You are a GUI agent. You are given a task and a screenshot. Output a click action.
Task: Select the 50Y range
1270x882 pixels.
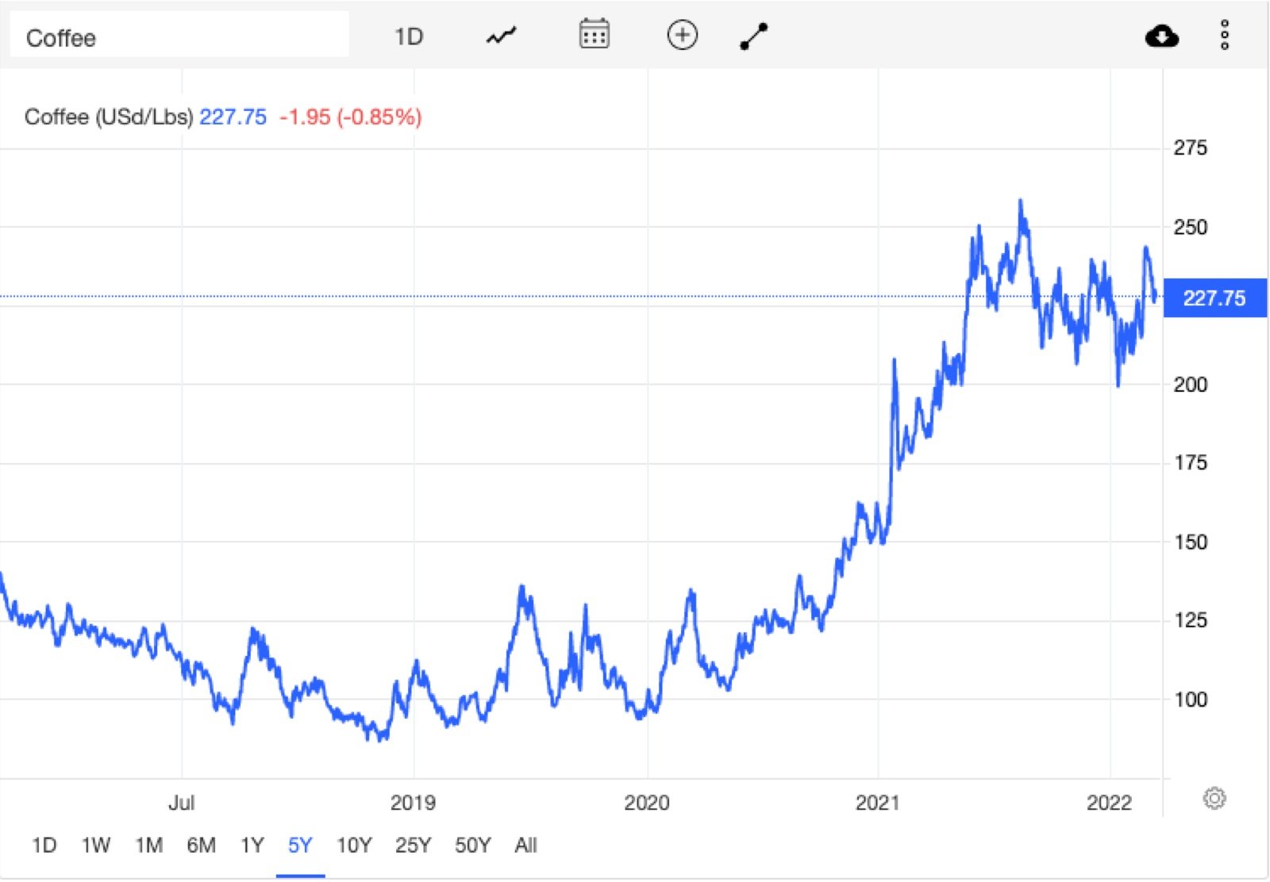pyautogui.click(x=471, y=846)
